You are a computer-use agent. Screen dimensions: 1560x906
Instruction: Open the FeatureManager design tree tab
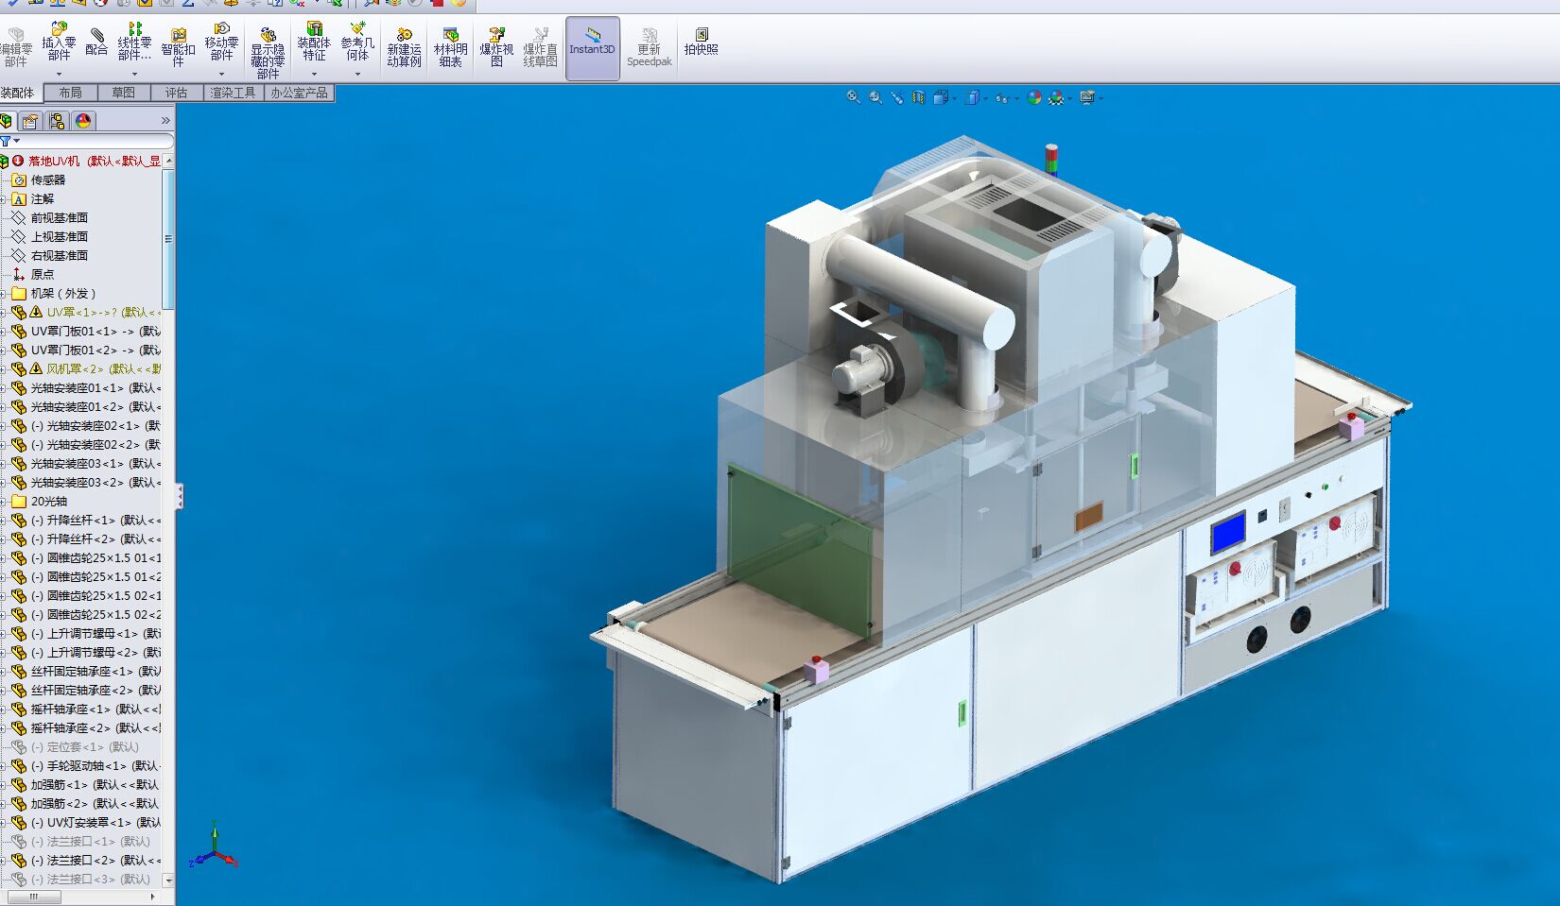(7, 121)
